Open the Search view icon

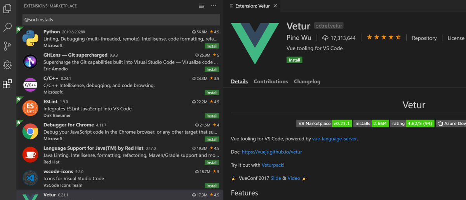tap(7, 27)
